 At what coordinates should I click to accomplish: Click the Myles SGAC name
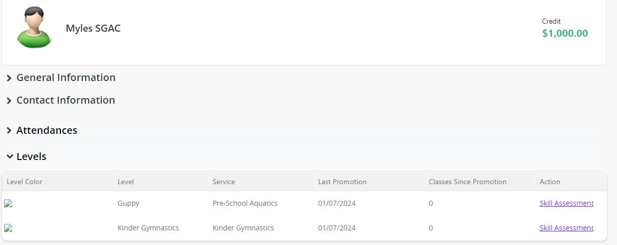pos(93,28)
